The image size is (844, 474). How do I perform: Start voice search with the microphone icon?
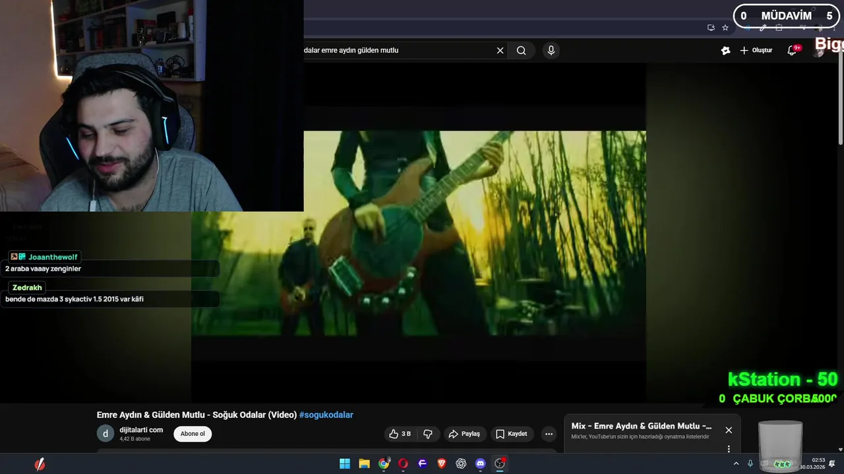[551, 50]
